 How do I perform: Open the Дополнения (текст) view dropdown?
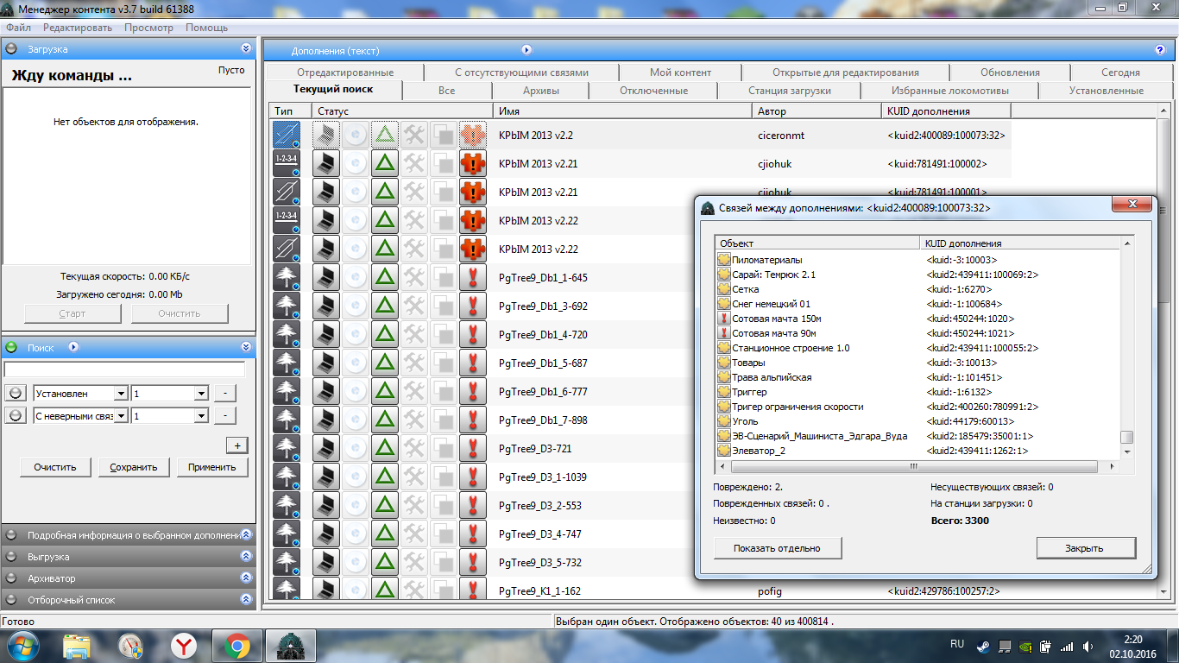526,50
